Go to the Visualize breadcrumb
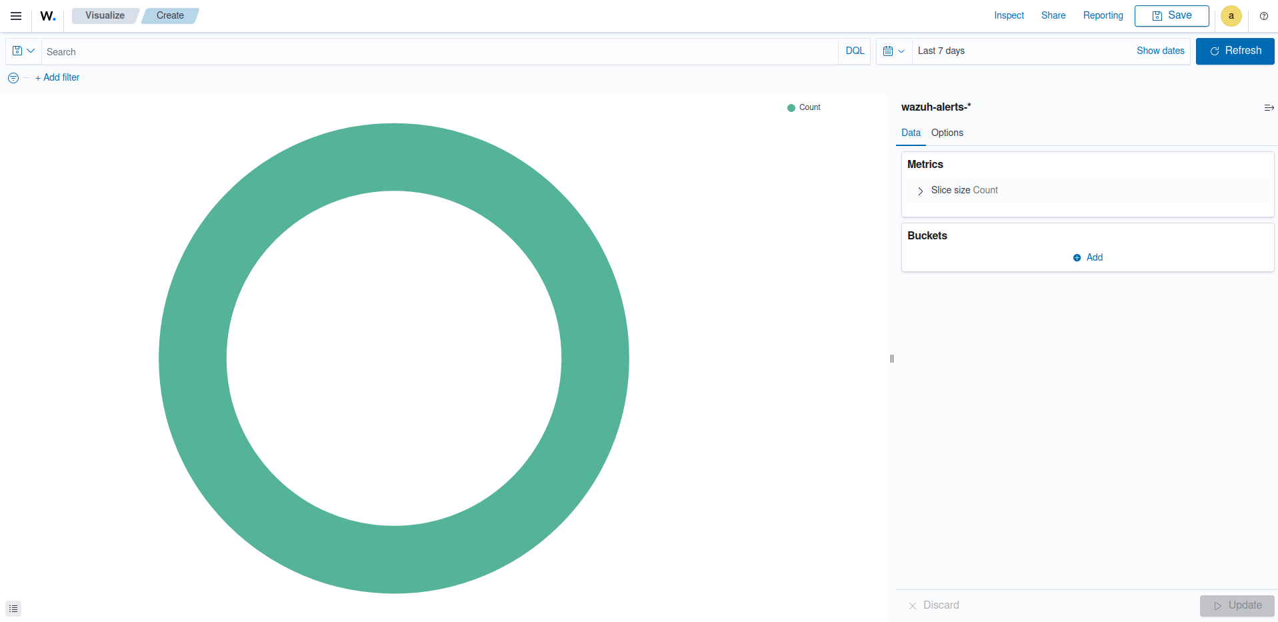Screen dimensions: 1278x622 (105, 15)
